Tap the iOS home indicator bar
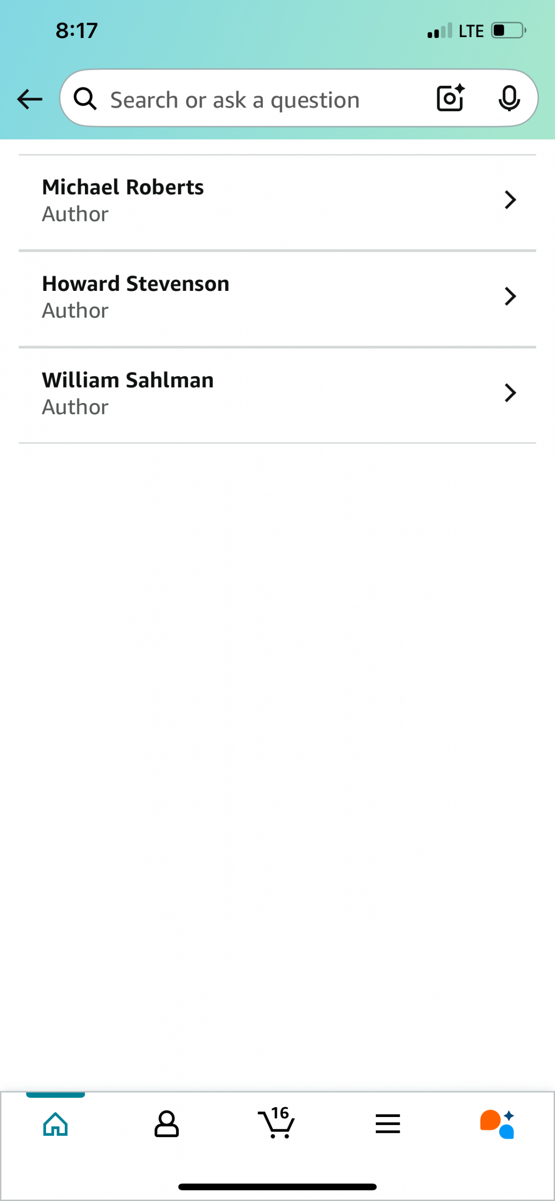This screenshot has height=1201, width=555. (277, 1187)
